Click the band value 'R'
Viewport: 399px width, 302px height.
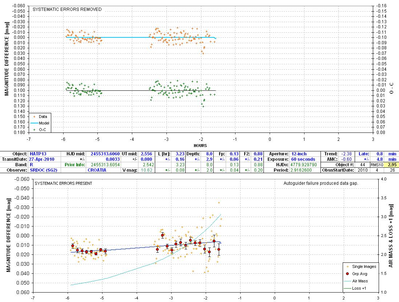point(31,165)
